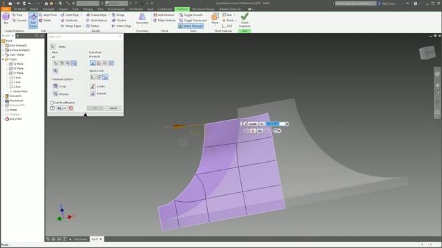Image resolution: width=442 pixels, height=248 pixels.
Task: Click the Locate button in Edit Form
Action: tap(97, 86)
